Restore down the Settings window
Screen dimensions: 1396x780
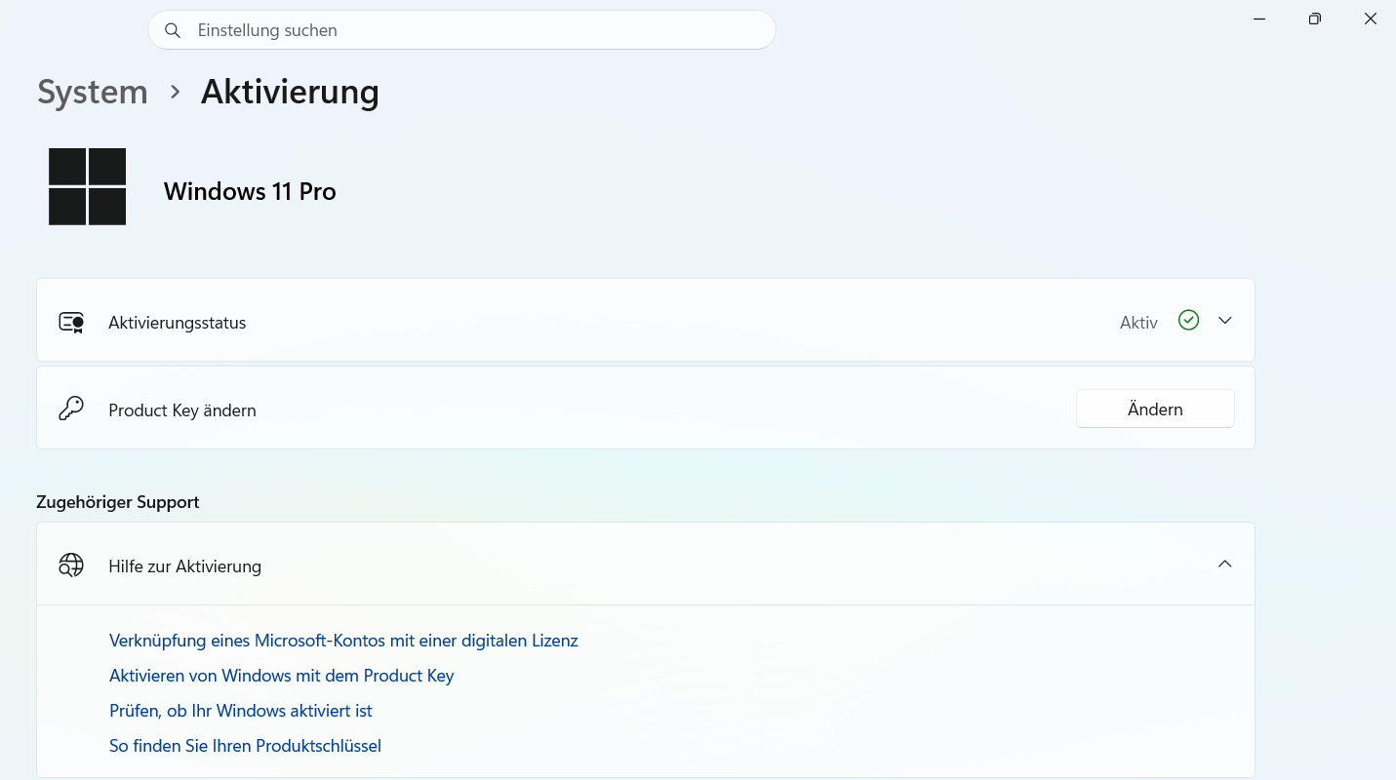(1315, 19)
